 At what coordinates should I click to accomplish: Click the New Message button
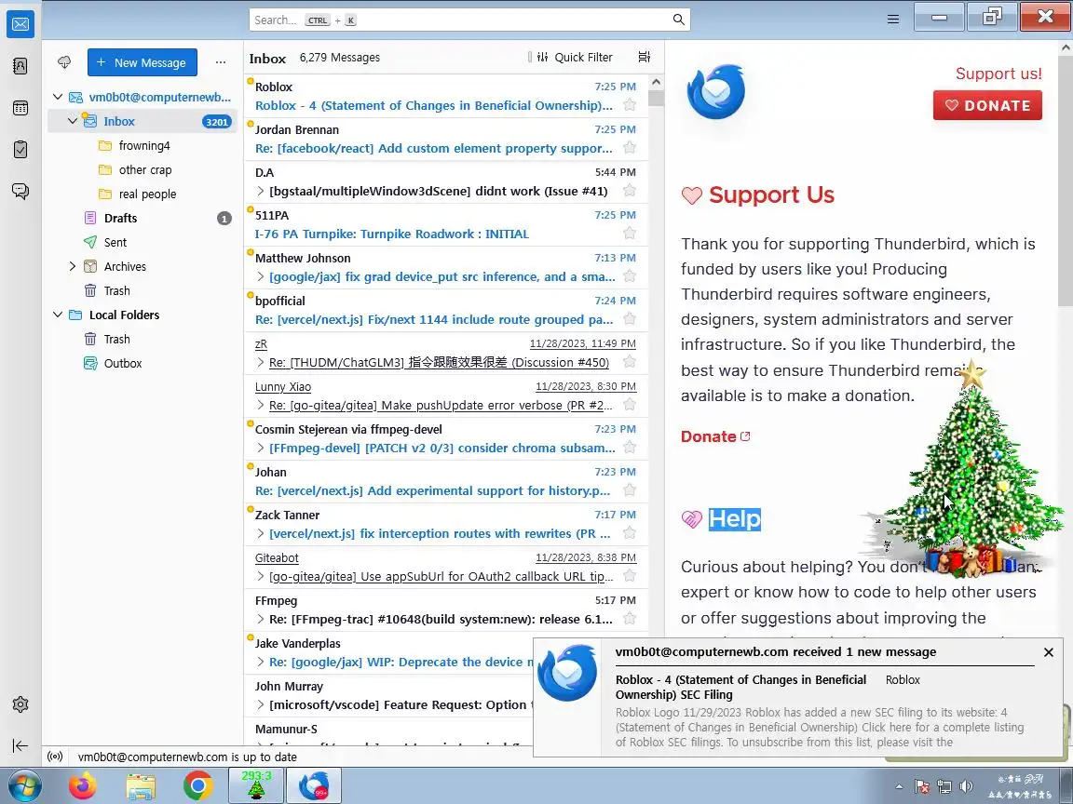(x=143, y=62)
